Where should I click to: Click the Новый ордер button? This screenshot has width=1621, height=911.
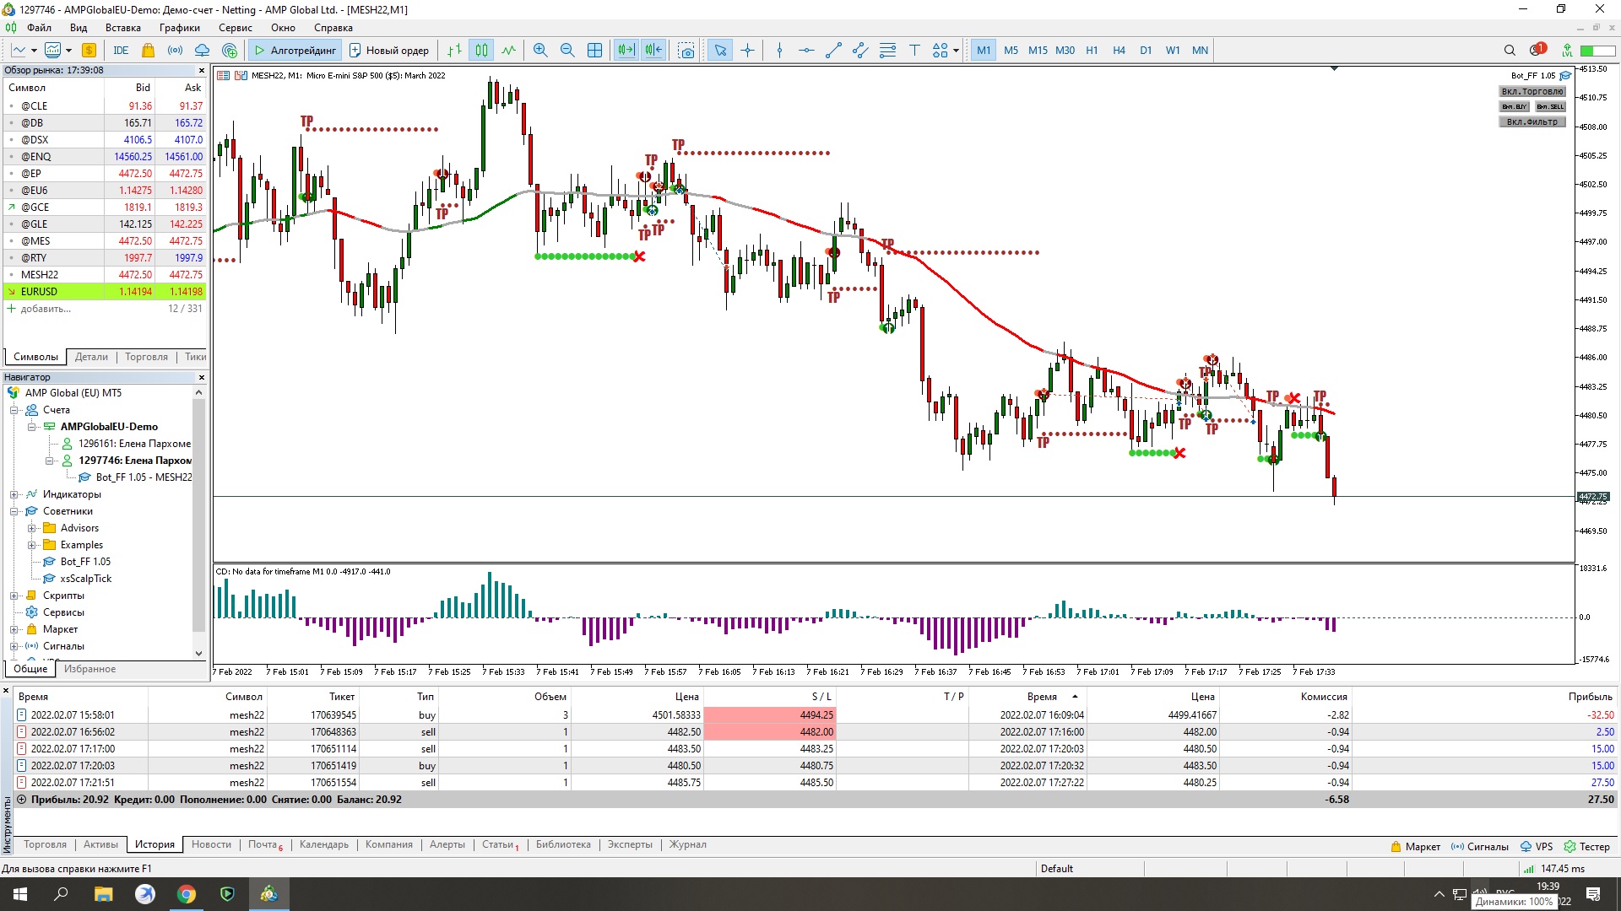tap(389, 50)
